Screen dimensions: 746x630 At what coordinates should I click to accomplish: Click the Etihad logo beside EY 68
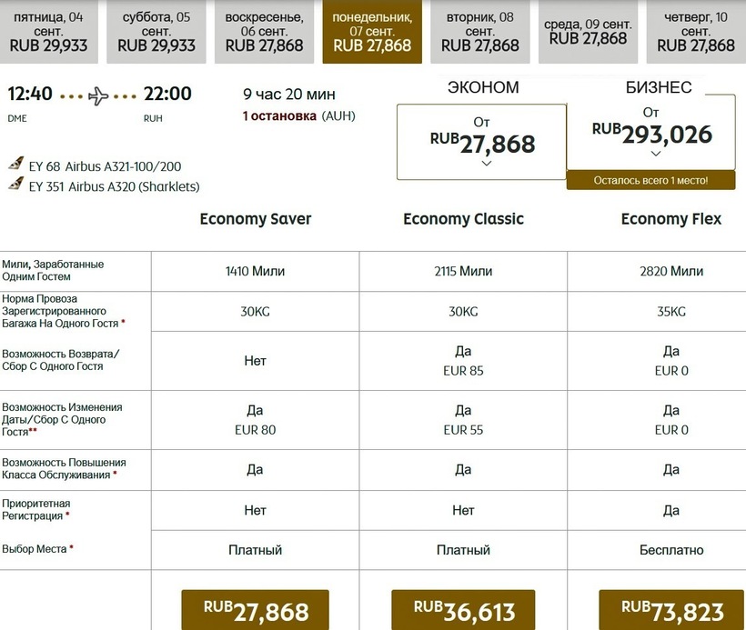click(x=15, y=165)
